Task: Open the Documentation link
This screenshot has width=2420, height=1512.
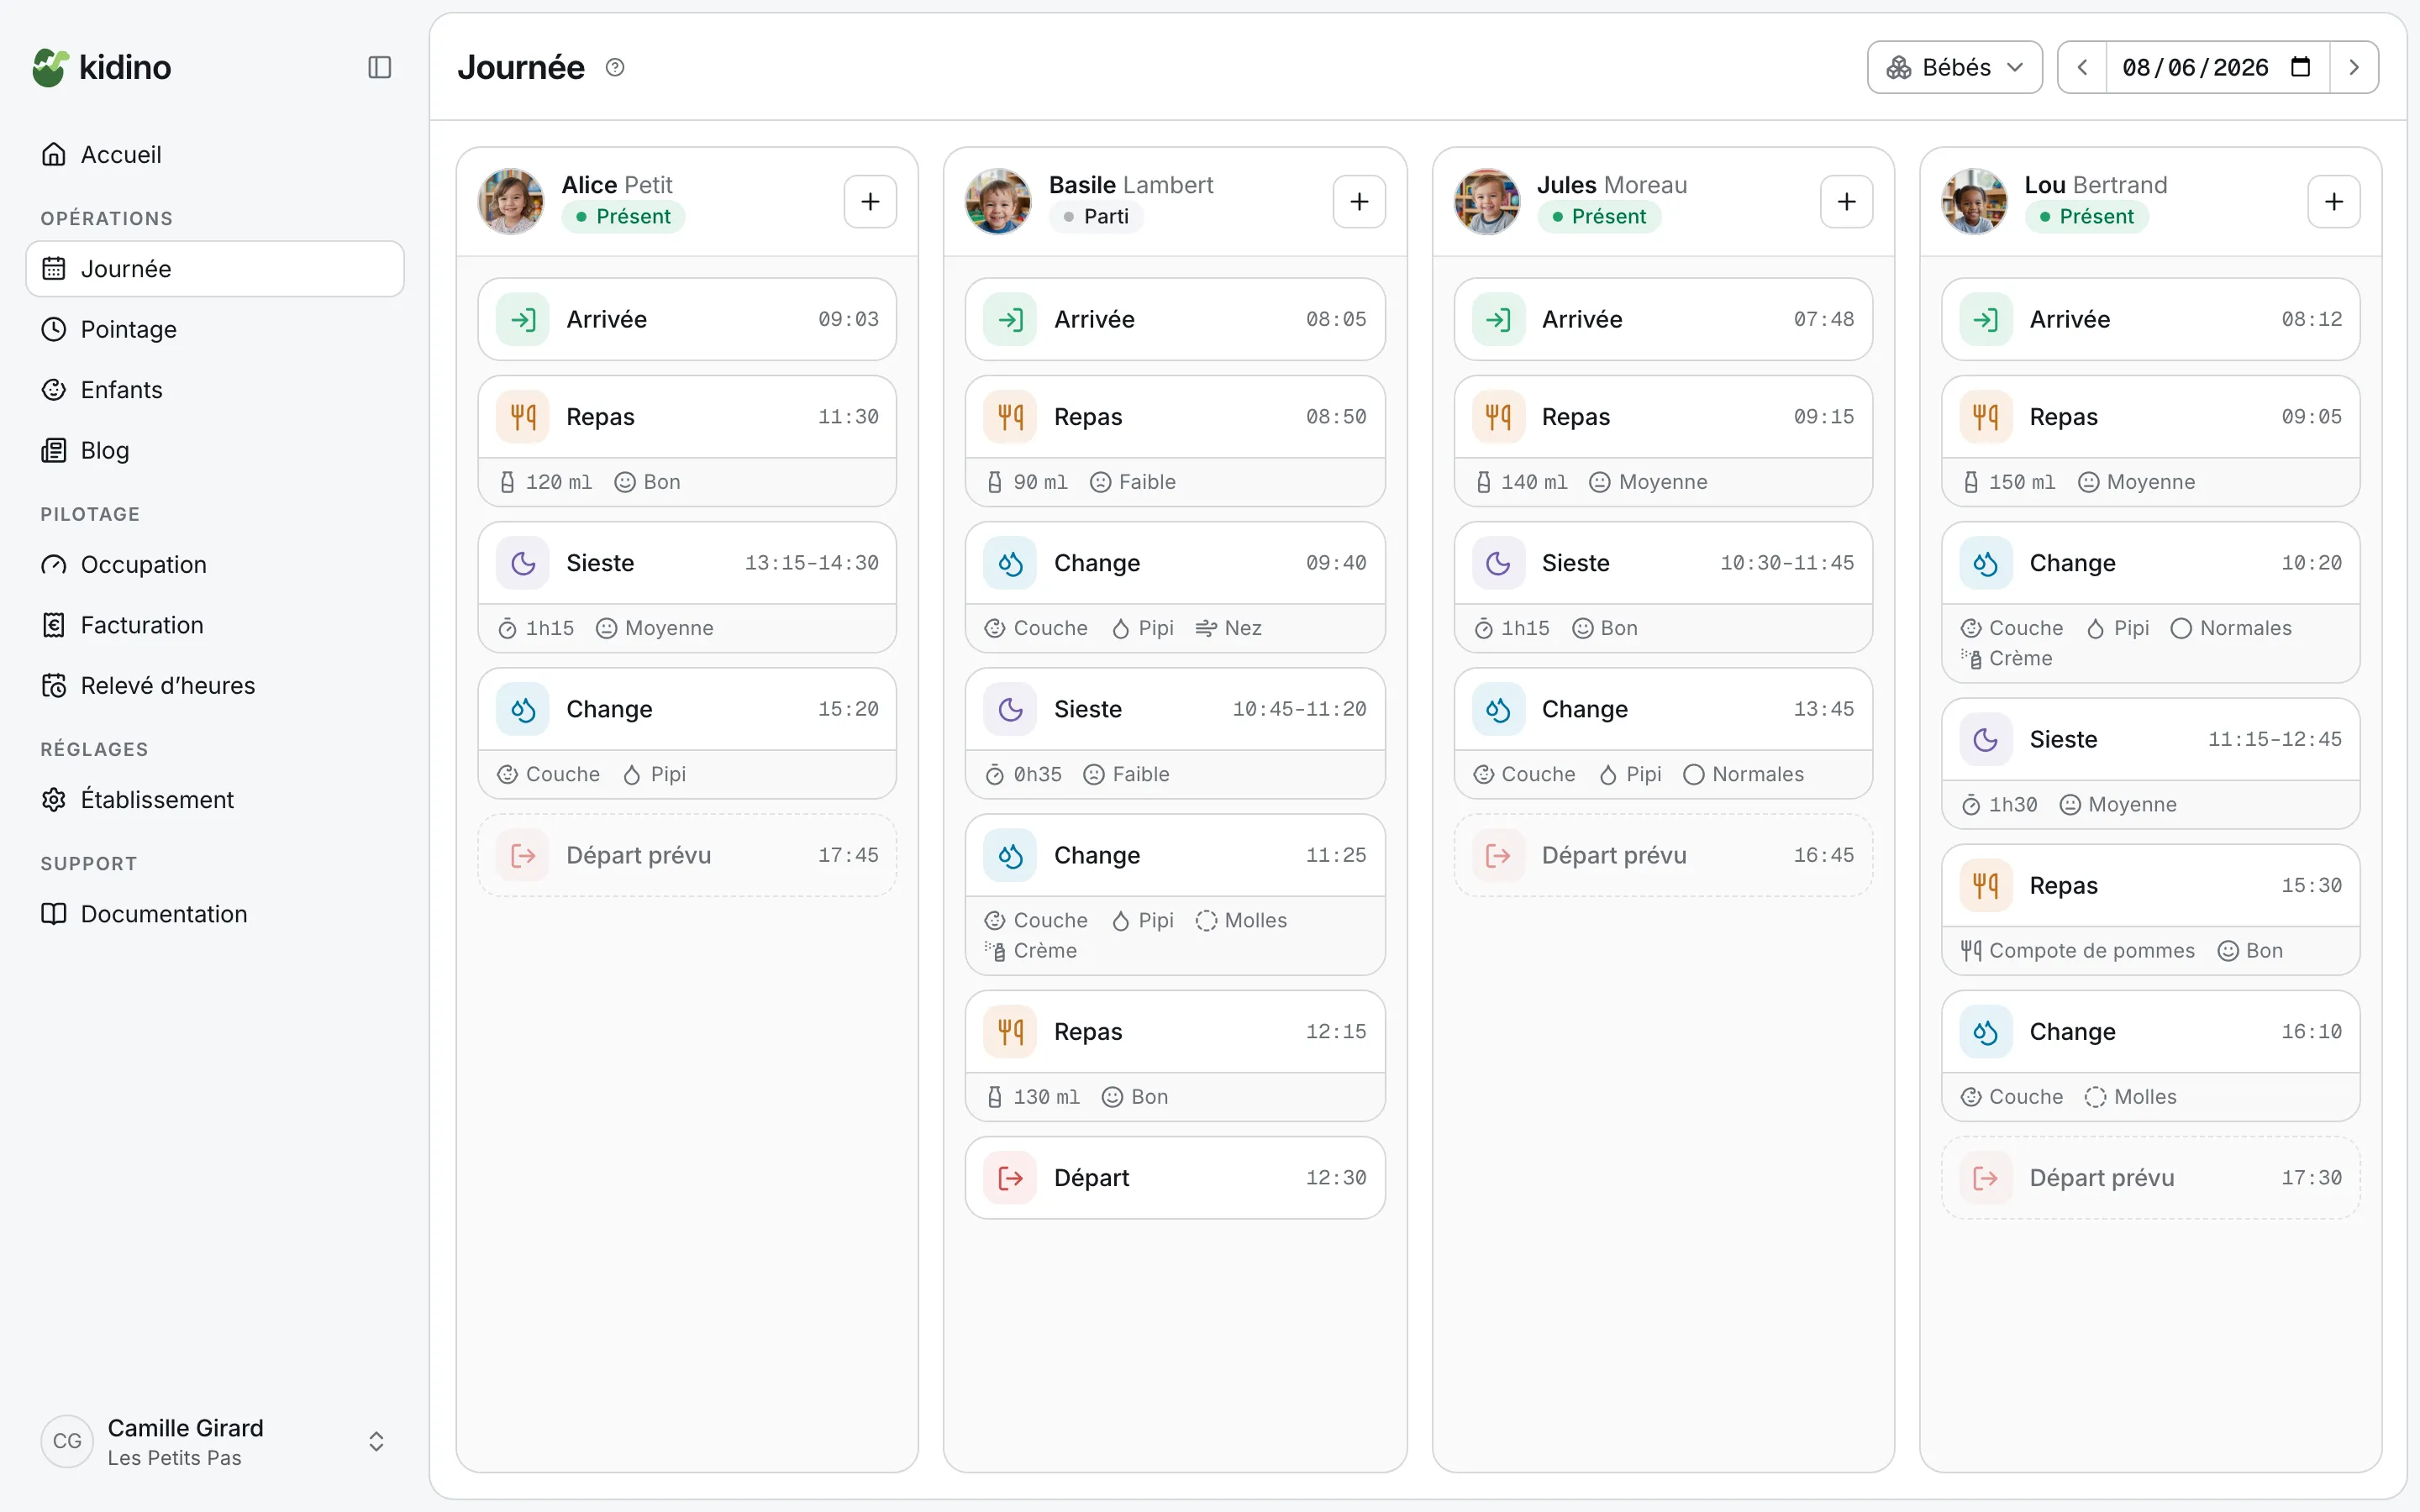Action: click(x=215, y=914)
